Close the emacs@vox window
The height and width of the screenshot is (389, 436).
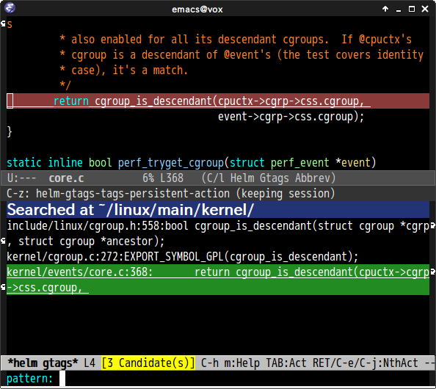coord(425,10)
